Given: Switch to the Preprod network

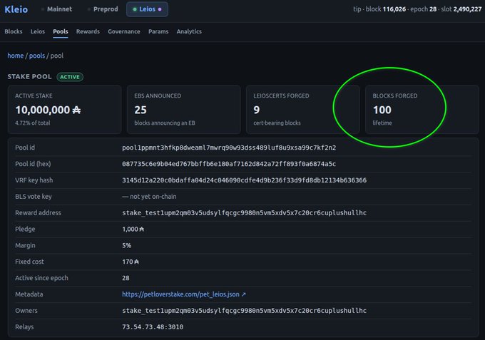Looking at the screenshot, I should tap(103, 9).
